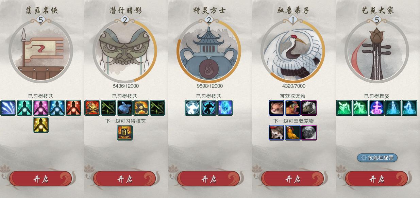The width and height of the screenshot is (420, 198).
Task: Click the 猎灵方士 experience progress ring
Action: click(208, 51)
